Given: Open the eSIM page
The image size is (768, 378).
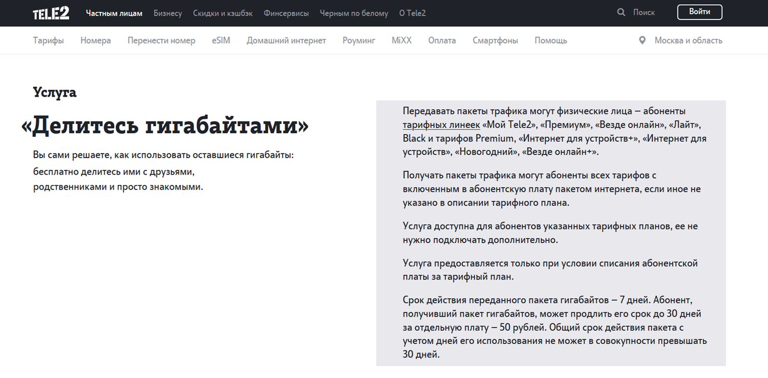Looking at the screenshot, I should 221,40.
